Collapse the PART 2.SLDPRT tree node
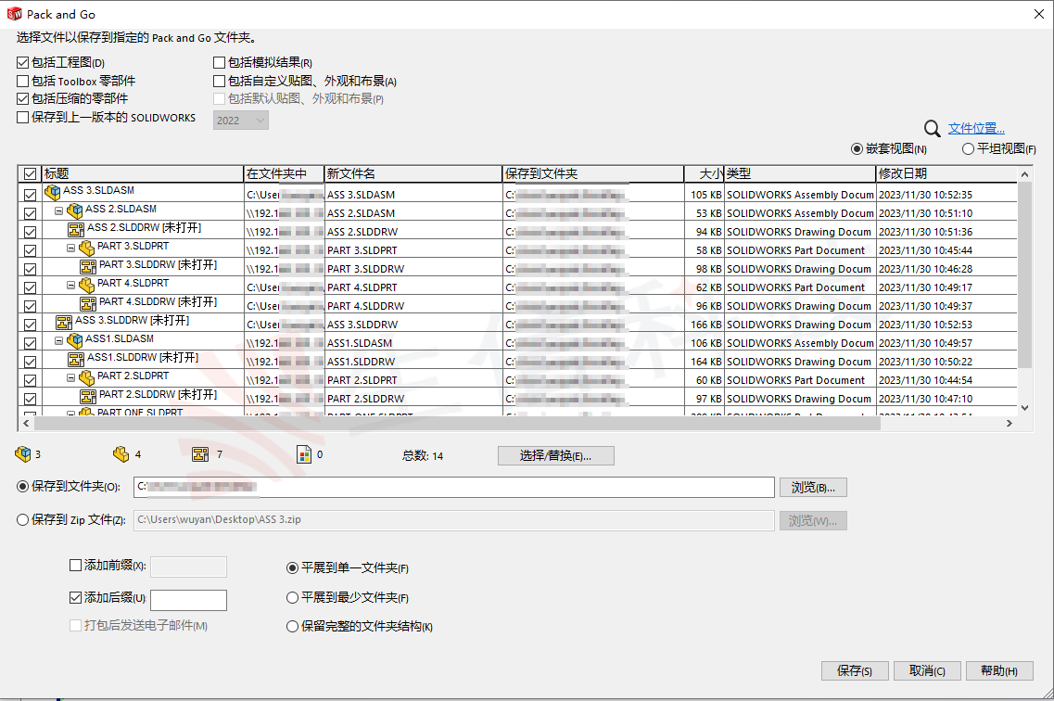Viewport: 1054px width, 701px height. [71, 377]
